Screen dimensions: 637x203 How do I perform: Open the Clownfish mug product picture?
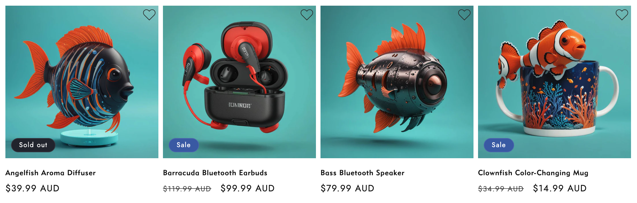point(555,82)
